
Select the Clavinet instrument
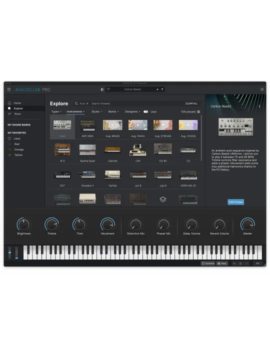click(112, 152)
